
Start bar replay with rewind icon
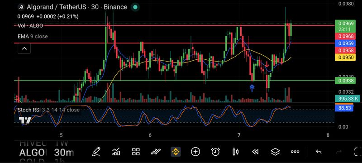tap(255, 152)
